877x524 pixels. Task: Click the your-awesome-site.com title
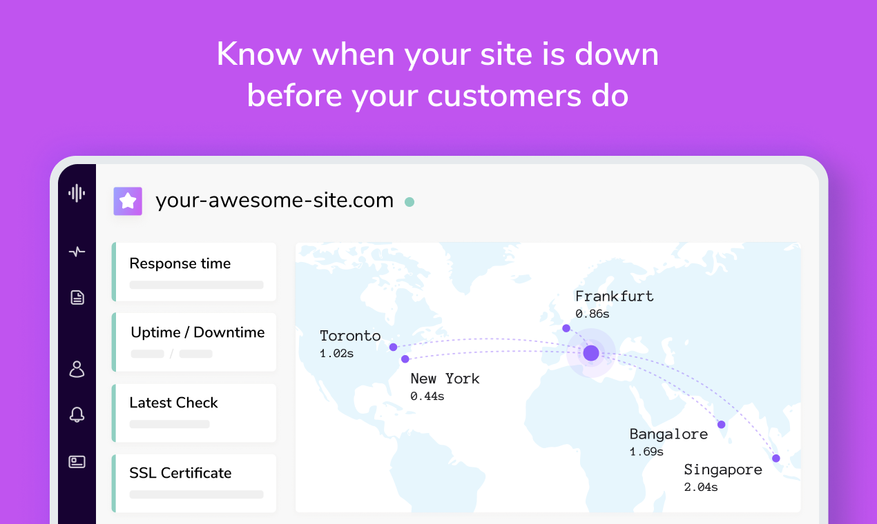pyautogui.click(x=274, y=201)
